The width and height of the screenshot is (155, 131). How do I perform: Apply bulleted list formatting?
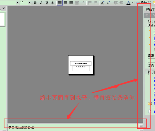[x=95, y=3]
